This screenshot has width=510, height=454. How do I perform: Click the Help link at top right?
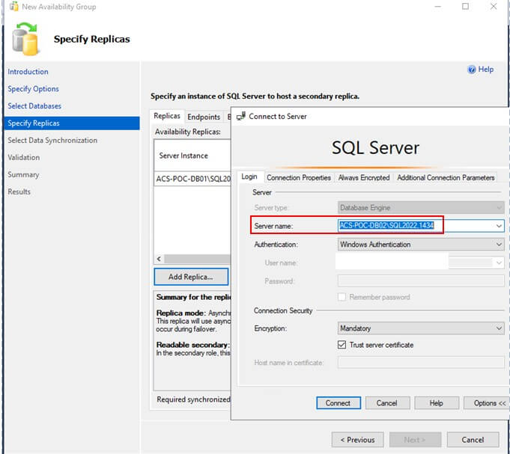(x=485, y=69)
